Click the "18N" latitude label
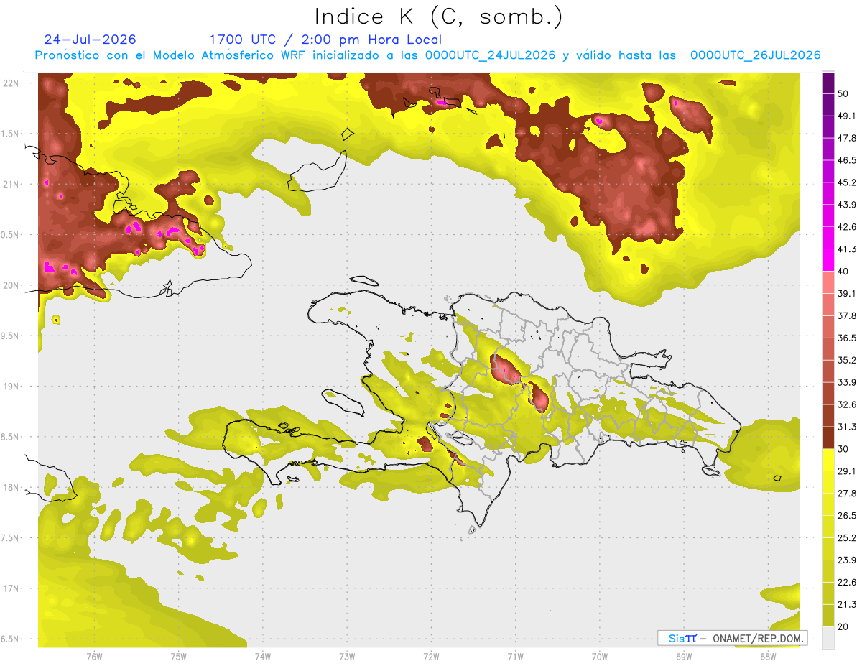The image size is (862, 666). (11, 487)
